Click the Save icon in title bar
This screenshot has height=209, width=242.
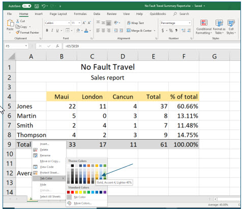pos(37,6)
